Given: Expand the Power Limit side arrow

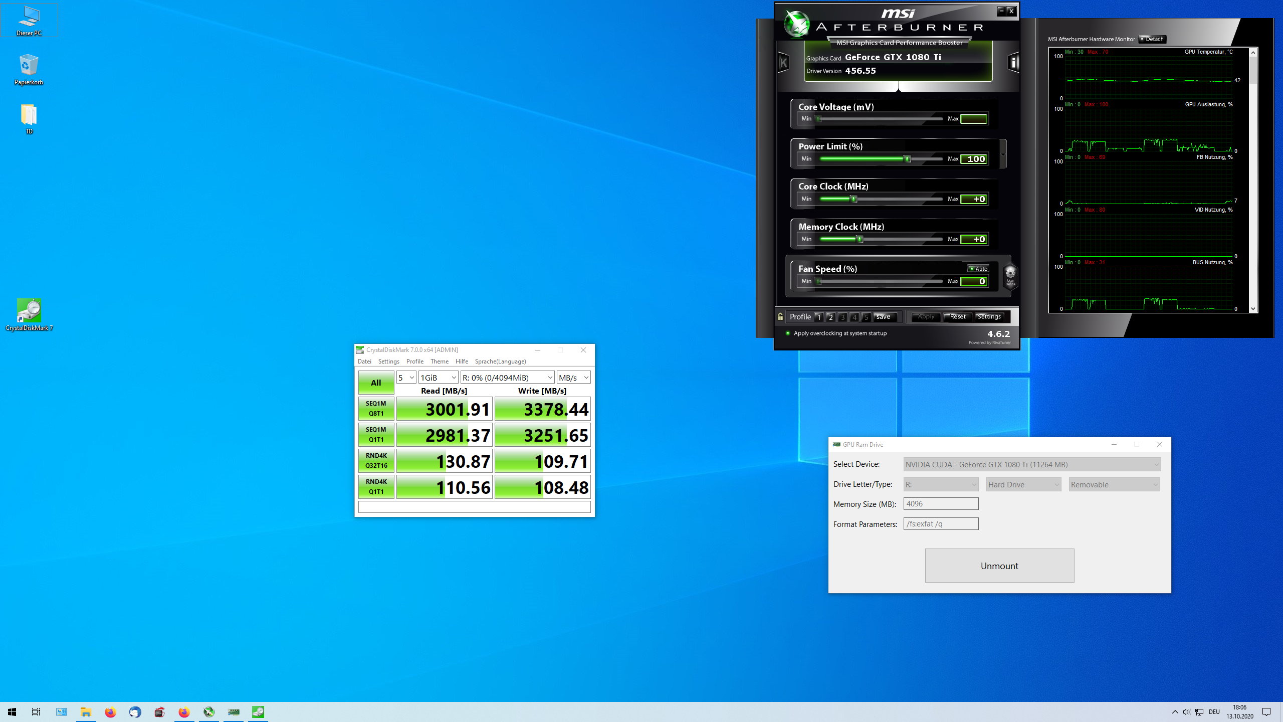Looking at the screenshot, I should coord(1003,154).
